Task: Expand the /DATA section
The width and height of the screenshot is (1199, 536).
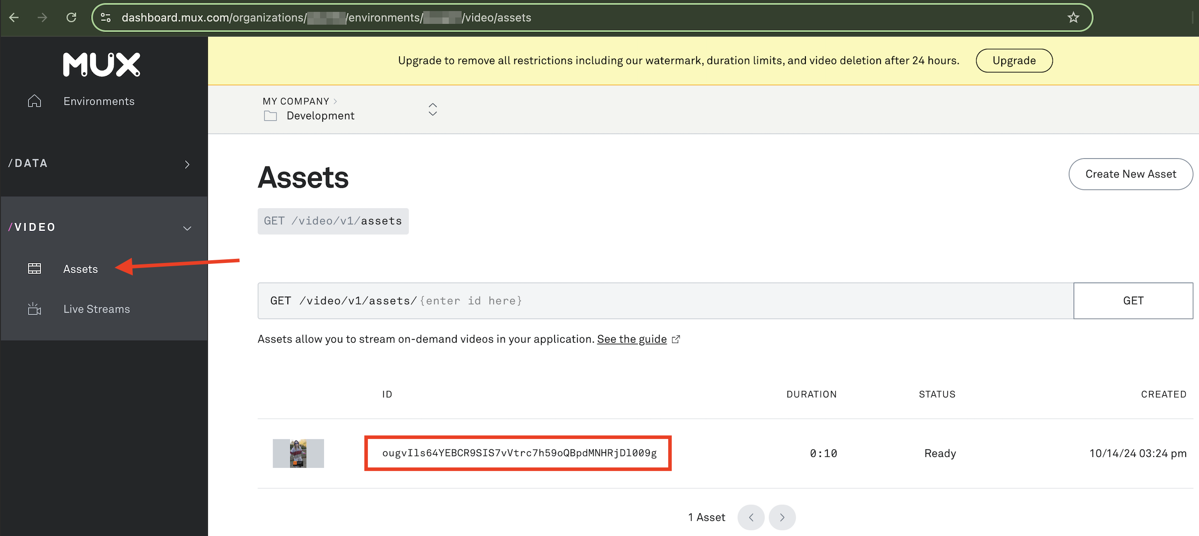Action: pyautogui.click(x=187, y=164)
